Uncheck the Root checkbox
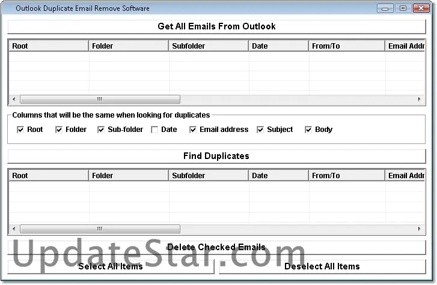The image size is (437, 285). (20, 130)
